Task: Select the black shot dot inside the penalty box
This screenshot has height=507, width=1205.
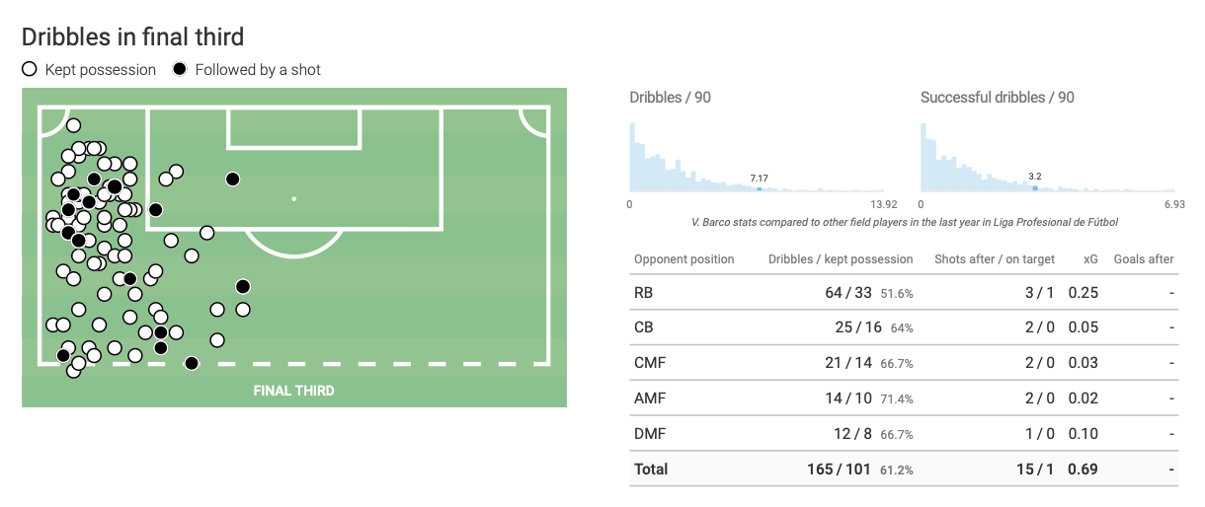Action: click(232, 179)
